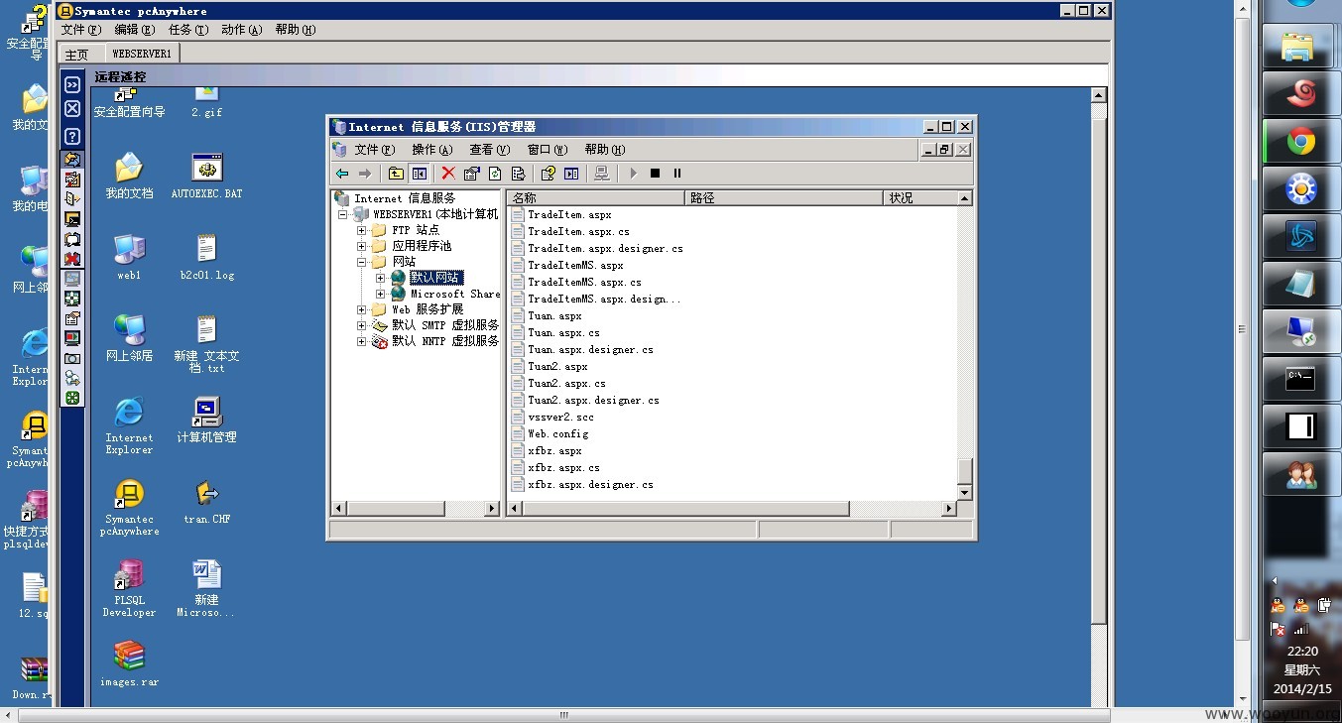Expand the pcAnywhere sidebar chevron button
The width and height of the screenshot is (1342, 723).
coord(72,85)
